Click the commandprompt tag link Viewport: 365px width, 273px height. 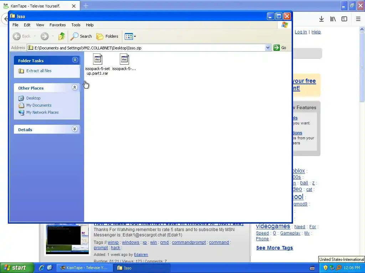pyautogui.click(x=189, y=242)
